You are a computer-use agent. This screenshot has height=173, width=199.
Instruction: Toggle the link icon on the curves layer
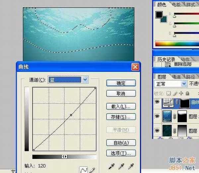tap(177, 102)
